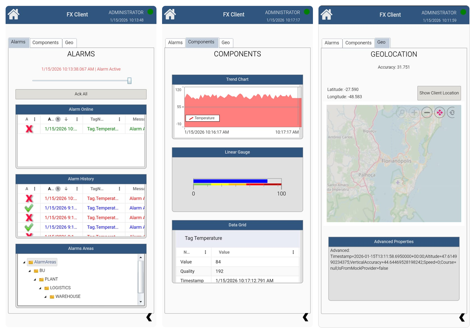Open TagName column menu in Alarm Online
The width and height of the screenshot is (475, 333).
pyautogui.click(x=119, y=119)
